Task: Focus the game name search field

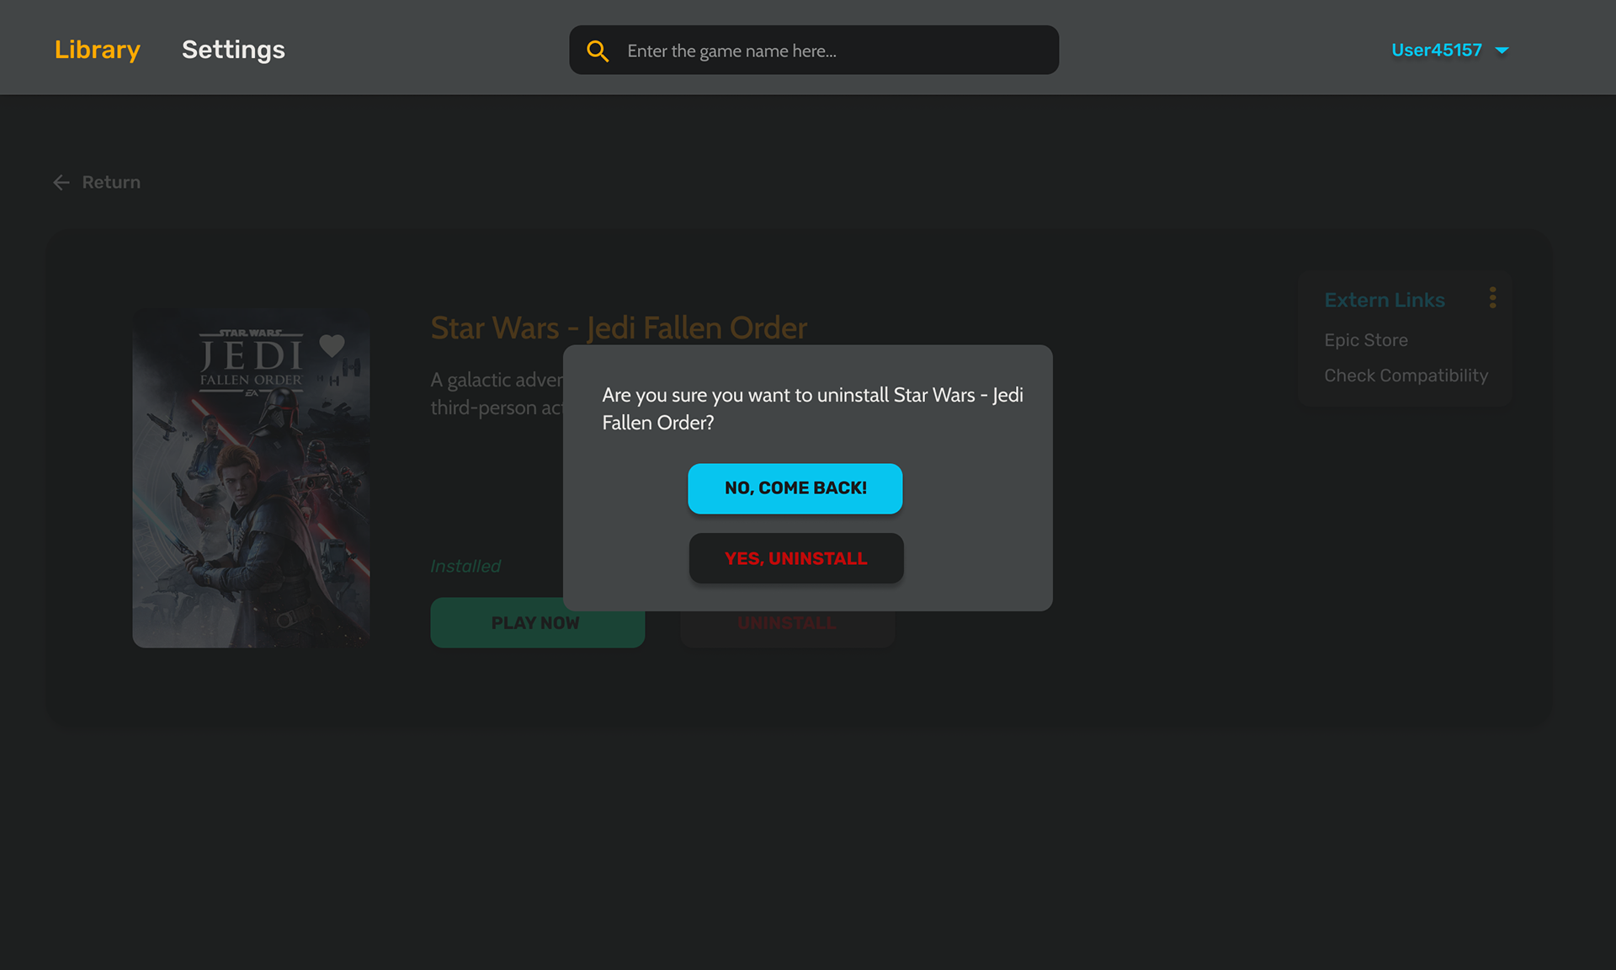Action: [814, 51]
